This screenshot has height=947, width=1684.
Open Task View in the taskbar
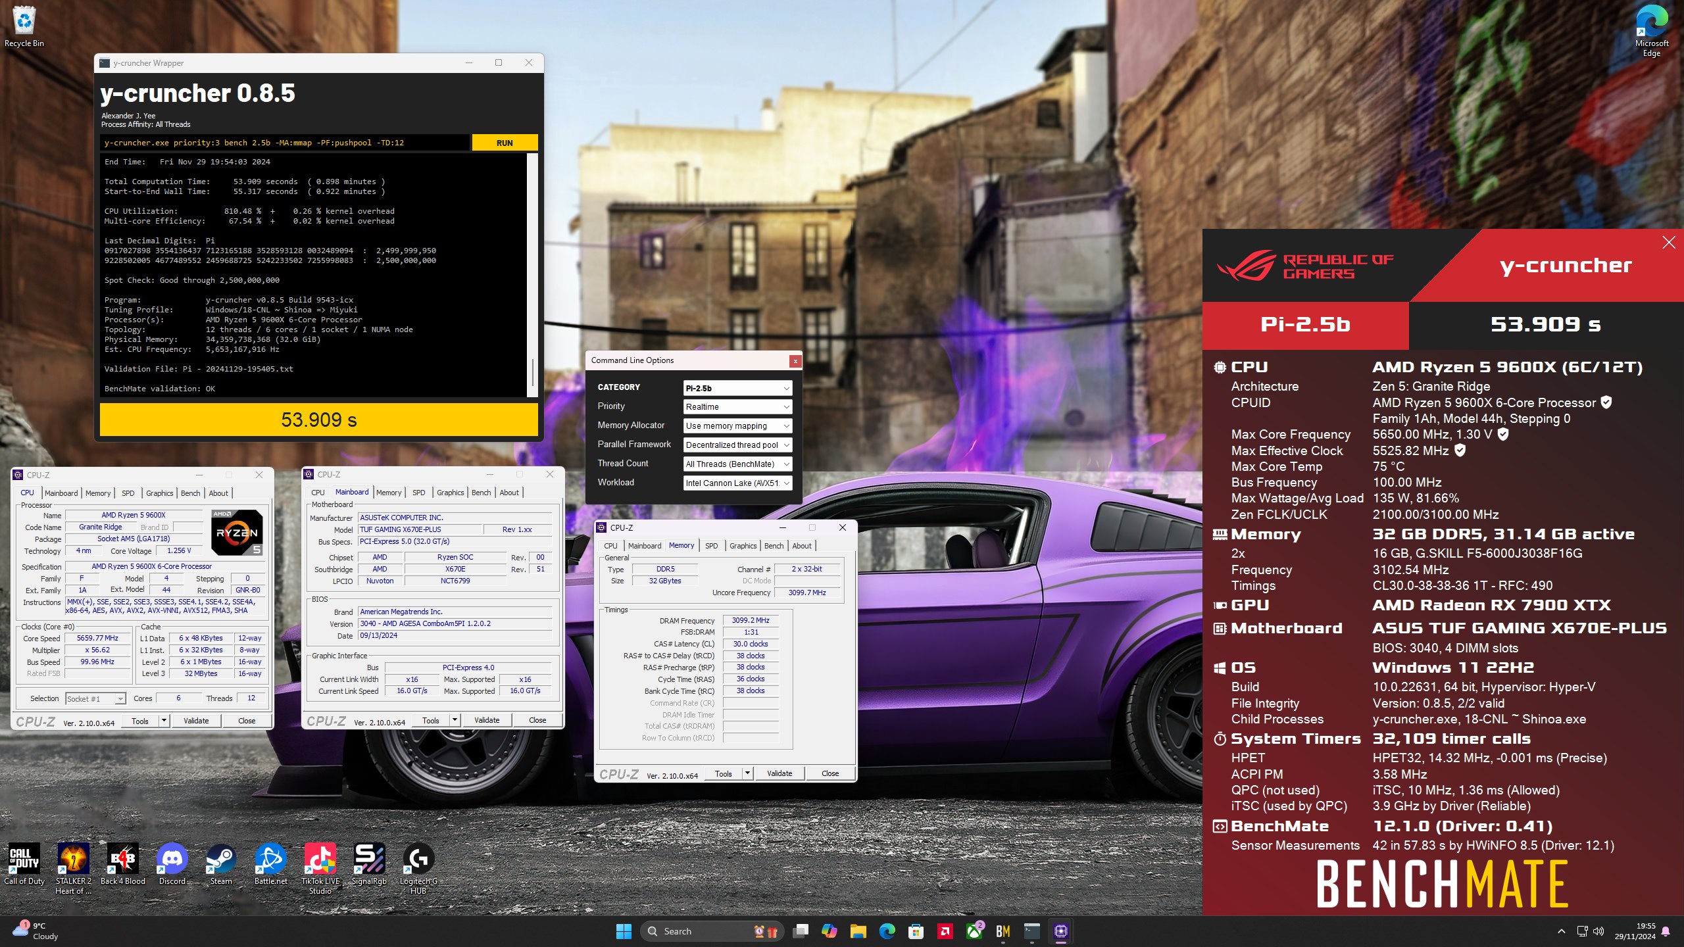[801, 931]
